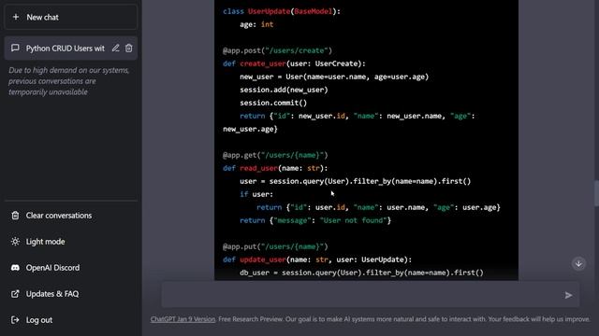Click the "Due to high demand" notice text

(x=69, y=81)
